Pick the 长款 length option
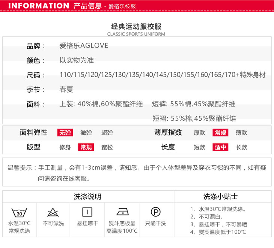274x248 pixels. point(241,147)
